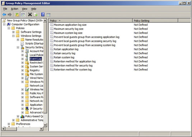Viewport: 192px width, 137px height.
Task: Expand the Software Settings node
Action: 13,32
